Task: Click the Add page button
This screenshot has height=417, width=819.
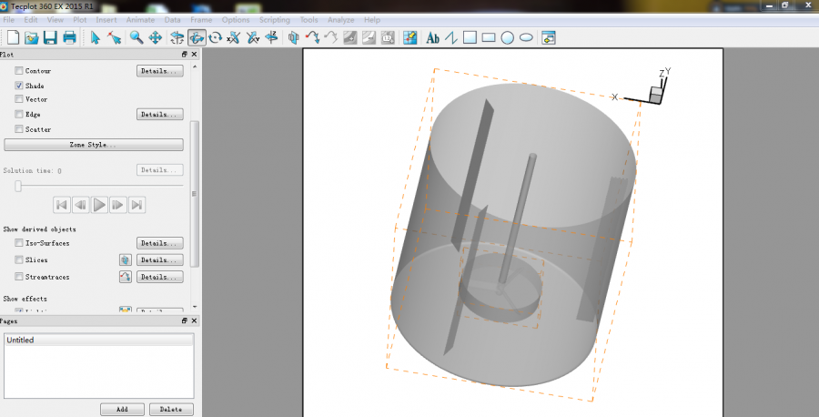Action: pyautogui.click(x=123, y=409)
